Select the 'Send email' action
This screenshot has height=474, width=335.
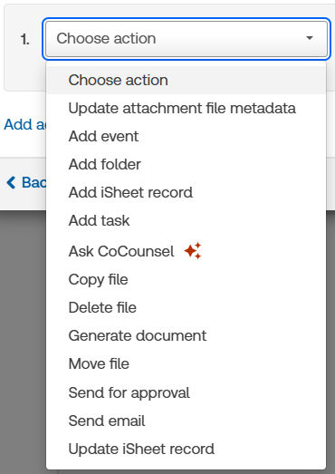(x=187, y=421)
